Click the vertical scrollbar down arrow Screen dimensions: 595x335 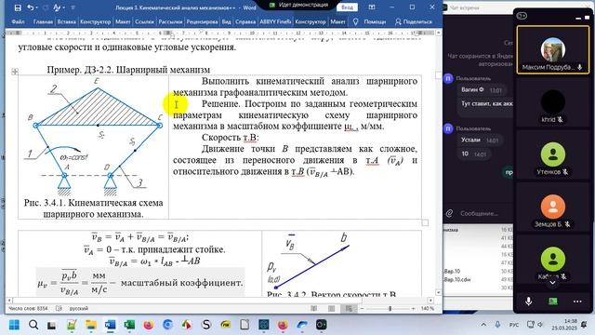click(438, 292)
